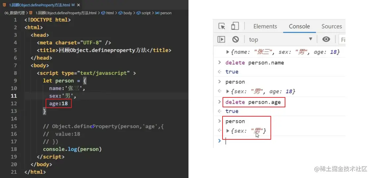
Task: Click the console.log(person) line
Action: point(72,149)
